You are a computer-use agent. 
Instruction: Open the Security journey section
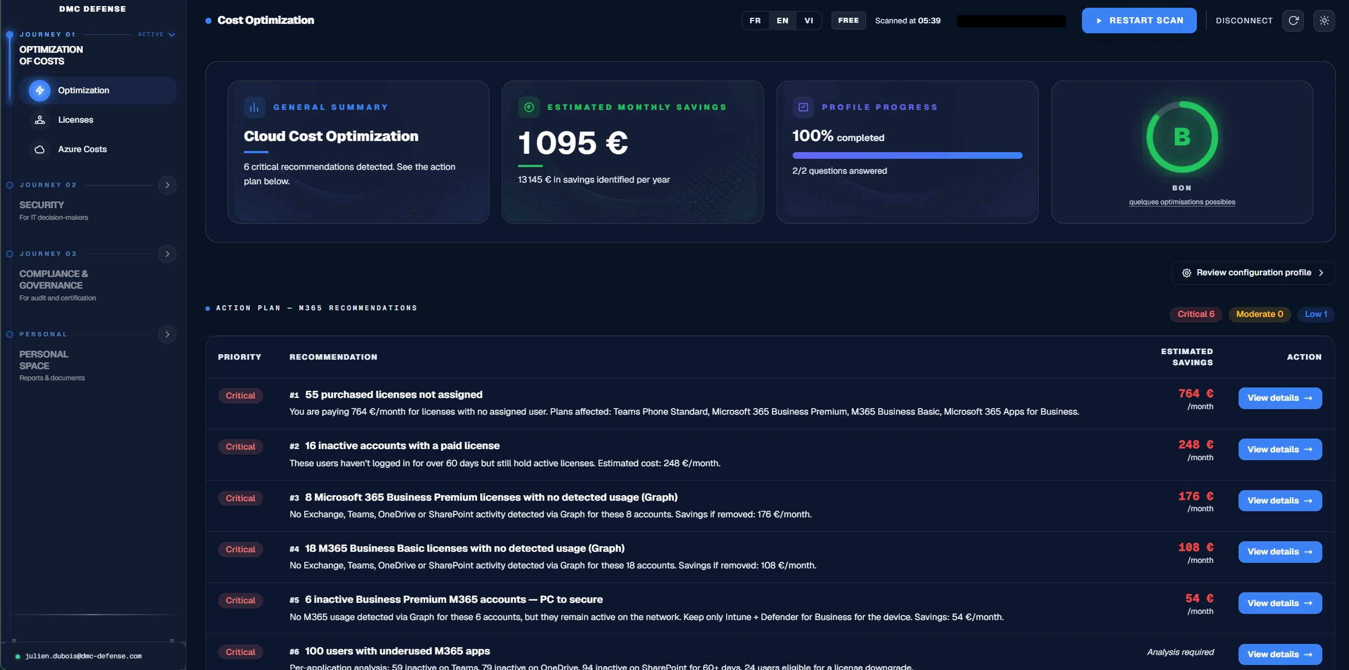tap(42, 205)
